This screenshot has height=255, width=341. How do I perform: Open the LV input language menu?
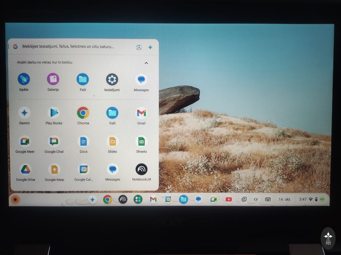coord(256,200)
